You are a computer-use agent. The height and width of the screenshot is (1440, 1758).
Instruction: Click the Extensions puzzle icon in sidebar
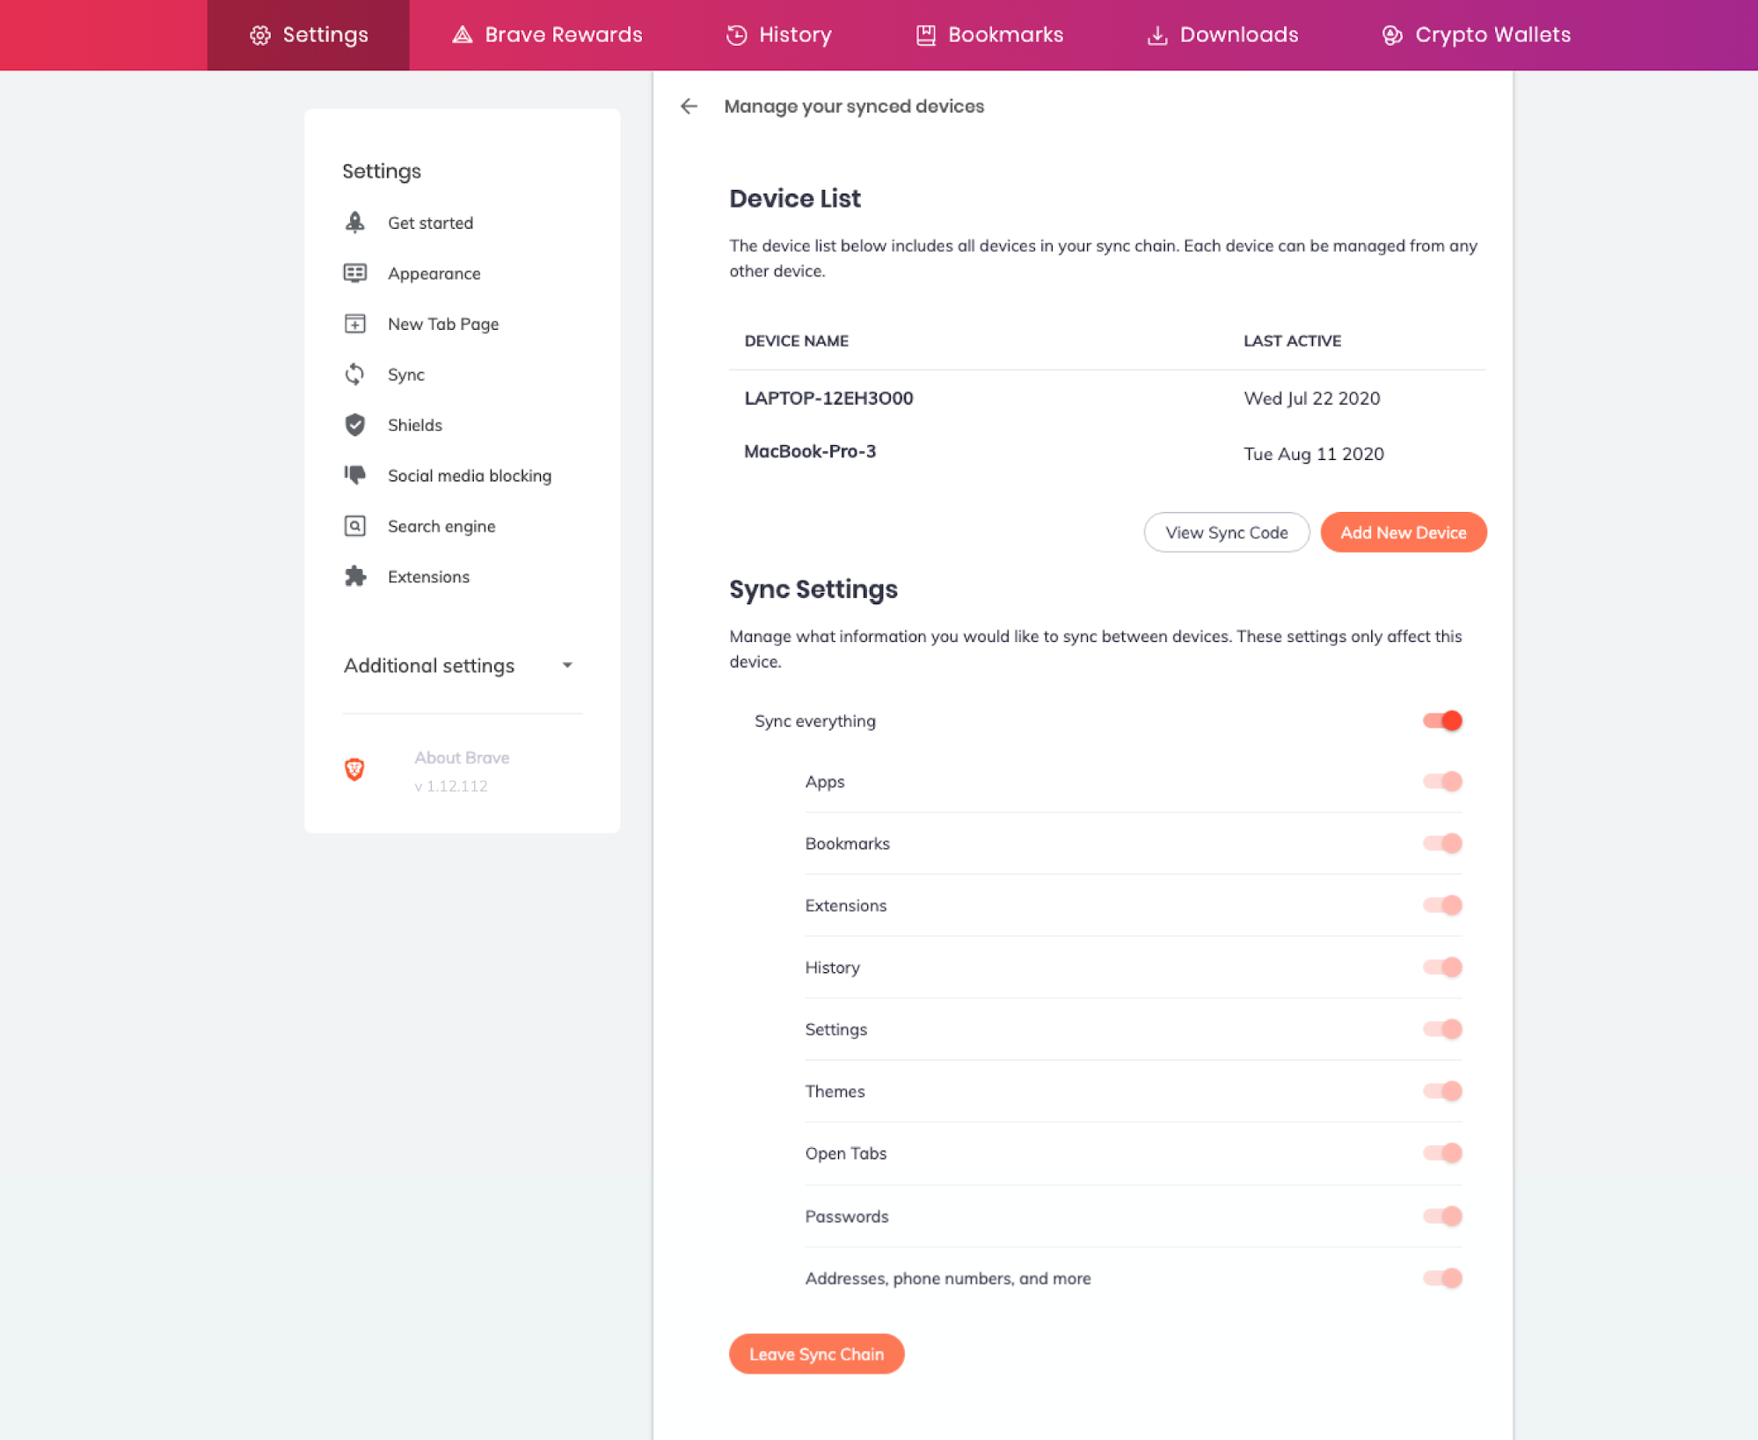(x=354, y=575)
